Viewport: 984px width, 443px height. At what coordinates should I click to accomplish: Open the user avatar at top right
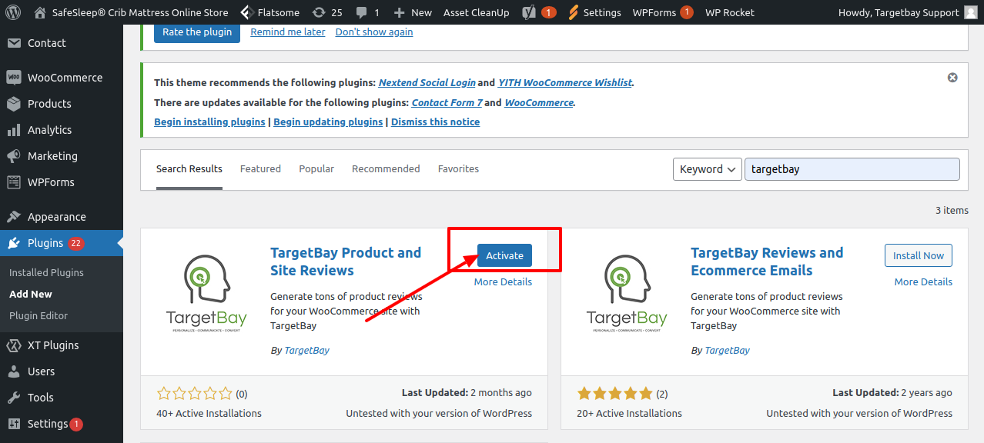pos(971,12)
